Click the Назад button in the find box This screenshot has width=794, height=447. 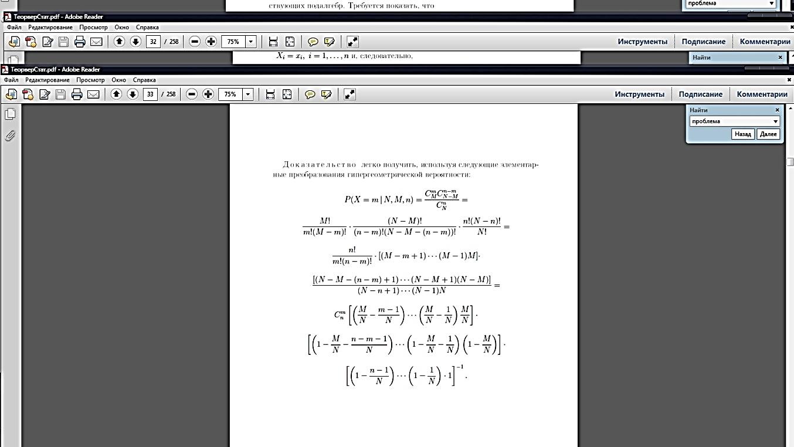click(x=743, y=134)
